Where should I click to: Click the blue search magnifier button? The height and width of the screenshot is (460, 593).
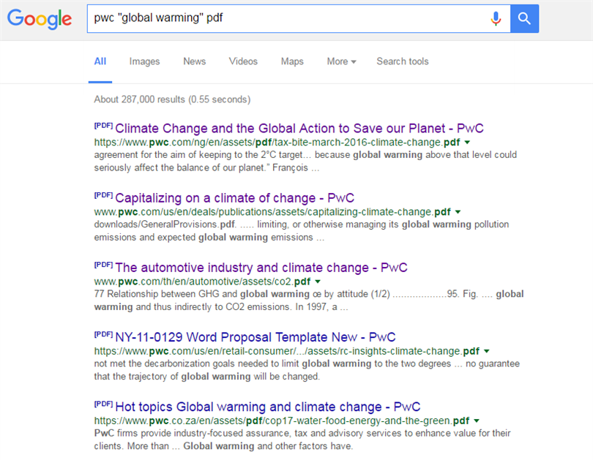pos(524,18)
